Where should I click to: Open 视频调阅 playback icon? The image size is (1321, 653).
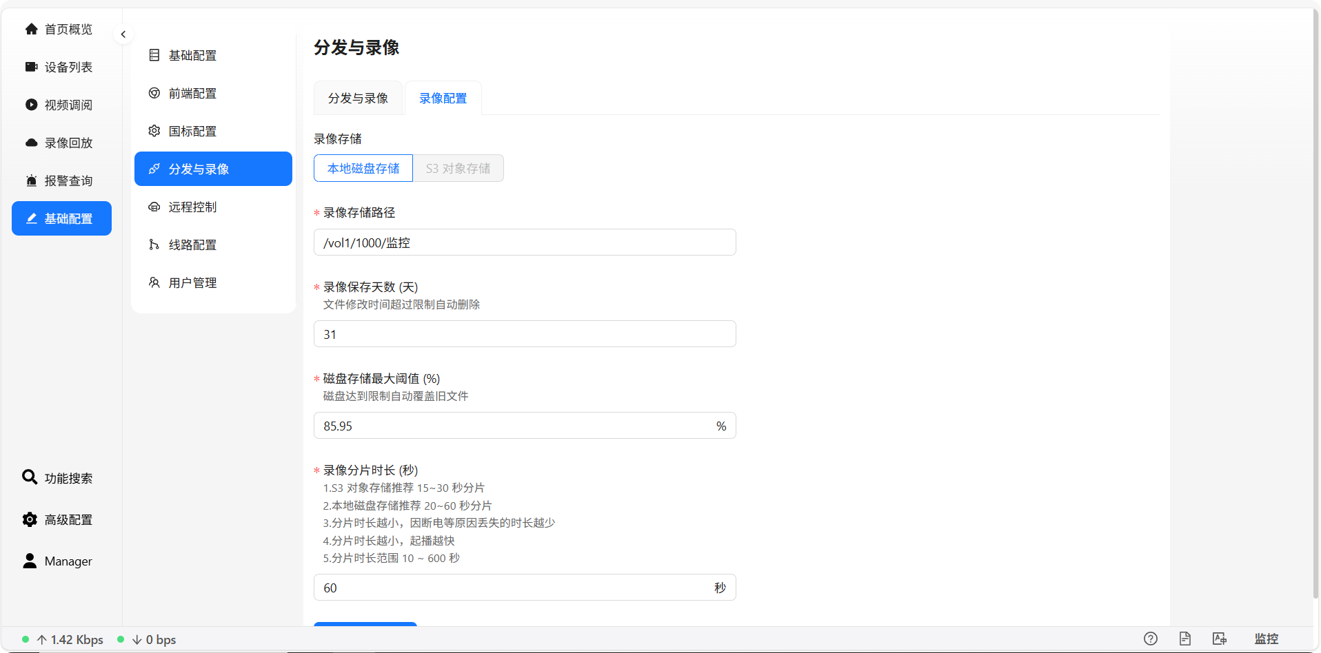point(31,105)
